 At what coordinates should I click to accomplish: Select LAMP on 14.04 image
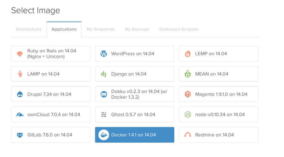[51, 74]
